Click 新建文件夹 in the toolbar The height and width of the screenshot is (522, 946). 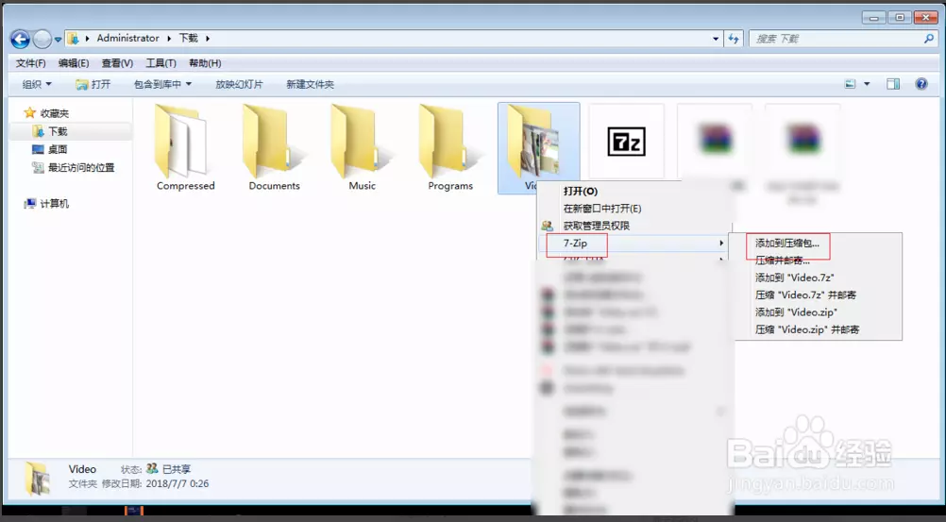pyautogui.click(x=310, y=84)
